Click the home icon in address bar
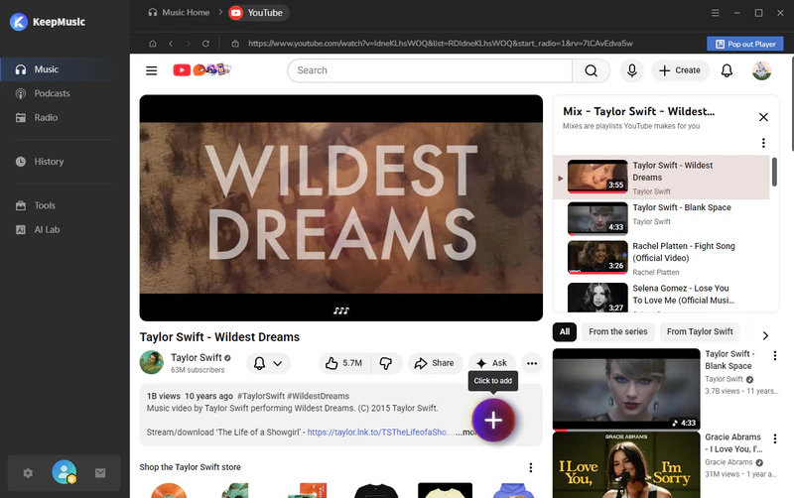Screen dimensions: 794x498 tap(153, 44)
